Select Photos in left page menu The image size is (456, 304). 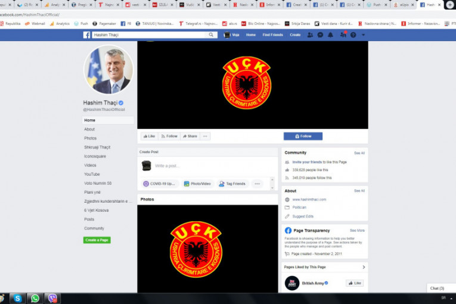90,138
